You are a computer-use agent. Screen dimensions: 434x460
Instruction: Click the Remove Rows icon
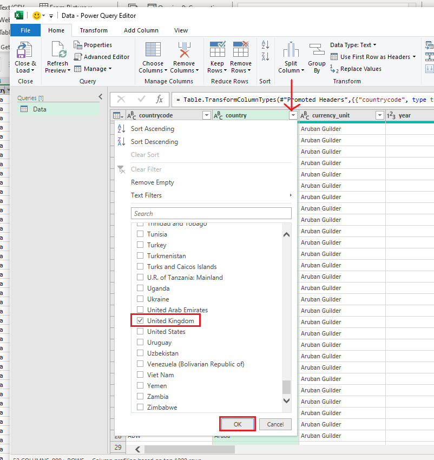(241, 50)
